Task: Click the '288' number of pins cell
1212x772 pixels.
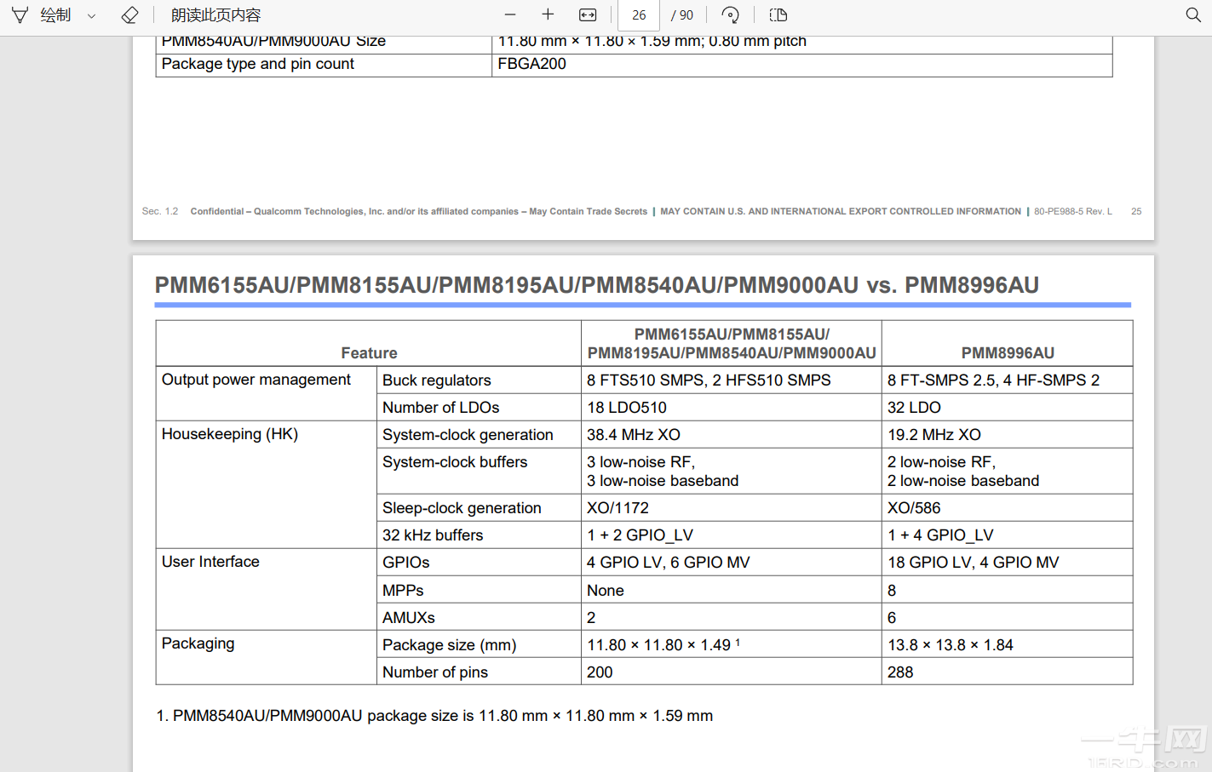Action: (900, 672)
